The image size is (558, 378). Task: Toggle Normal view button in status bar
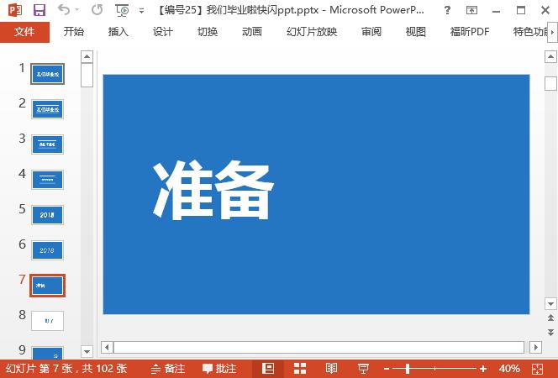[x=268, y=369]
